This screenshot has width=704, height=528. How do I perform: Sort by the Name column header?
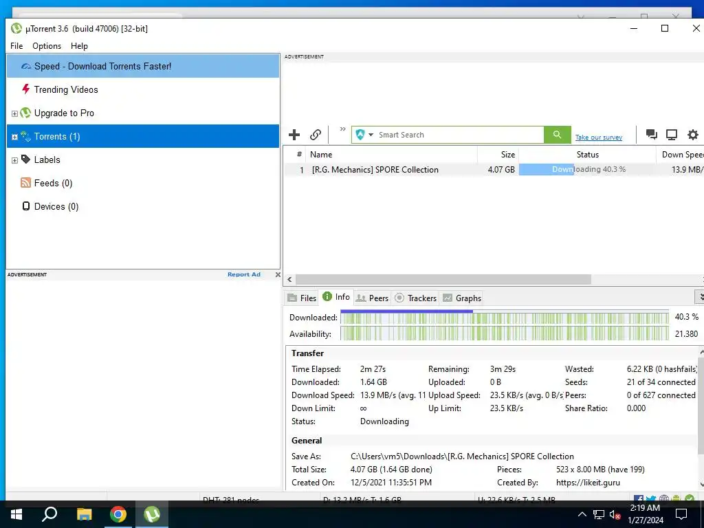[x=390, y=155]
